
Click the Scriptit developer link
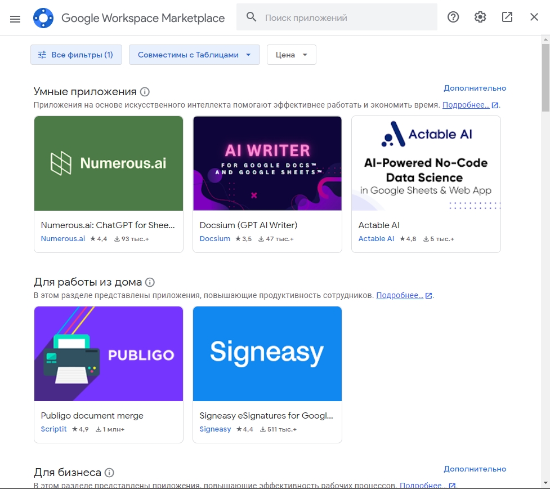[x=53, y=429]
